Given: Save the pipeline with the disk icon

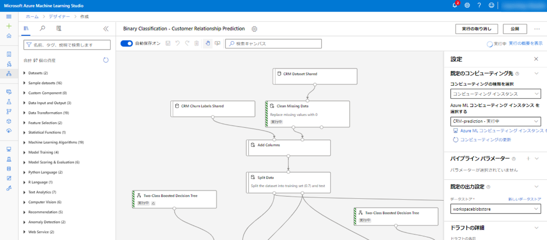Looking at the screenshot, I should pos(168,43).
